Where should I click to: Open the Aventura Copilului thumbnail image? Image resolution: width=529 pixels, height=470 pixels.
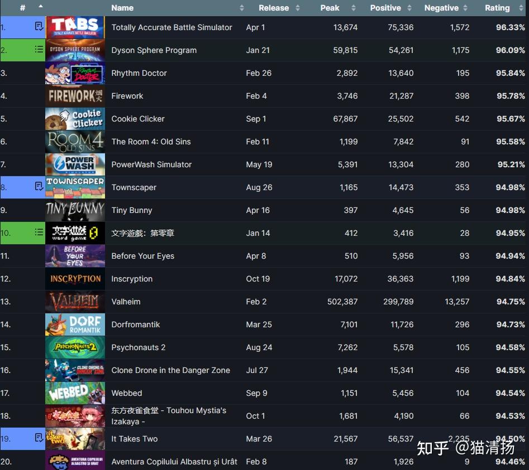(x=75, y=461)
